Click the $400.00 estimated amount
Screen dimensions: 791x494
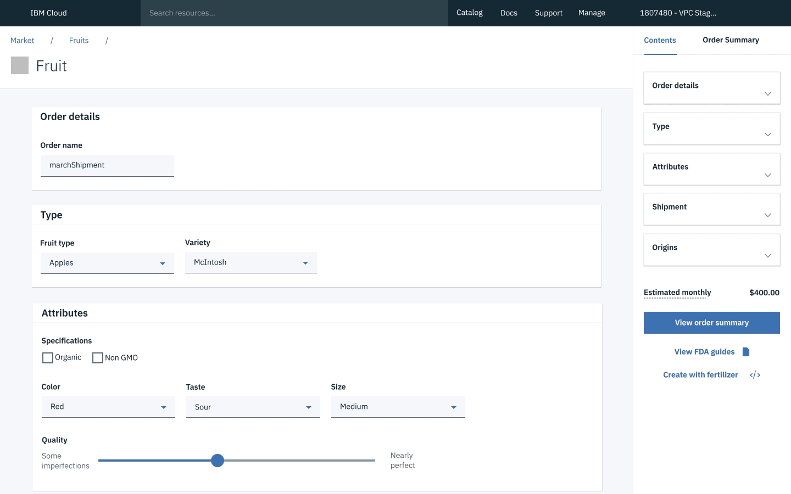coord(764,293)
